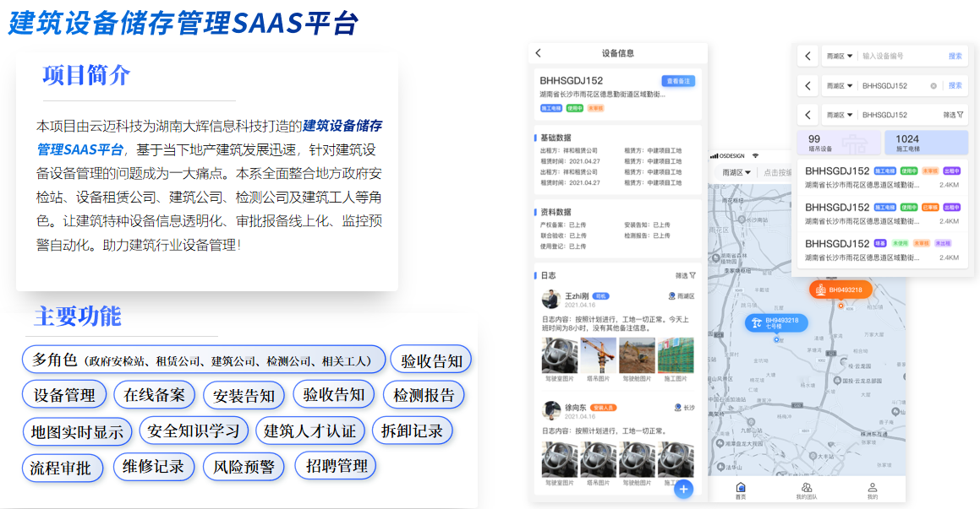Image resolution: width=980 pixels, height=509 pixels.
Task: Open the BHHSGDJ152 result tagged 塔基
Action: click(x=882, y=250)
